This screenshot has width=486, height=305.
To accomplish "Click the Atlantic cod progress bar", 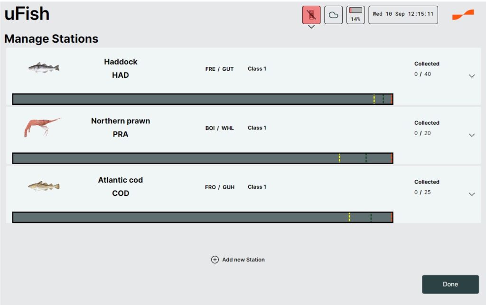I will 203,217.
